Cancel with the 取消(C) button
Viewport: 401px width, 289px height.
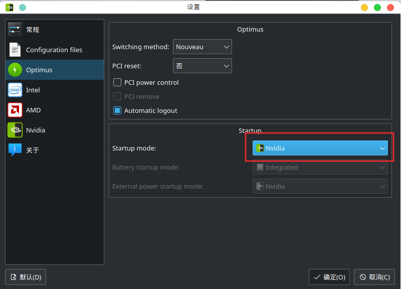[374, 277]
